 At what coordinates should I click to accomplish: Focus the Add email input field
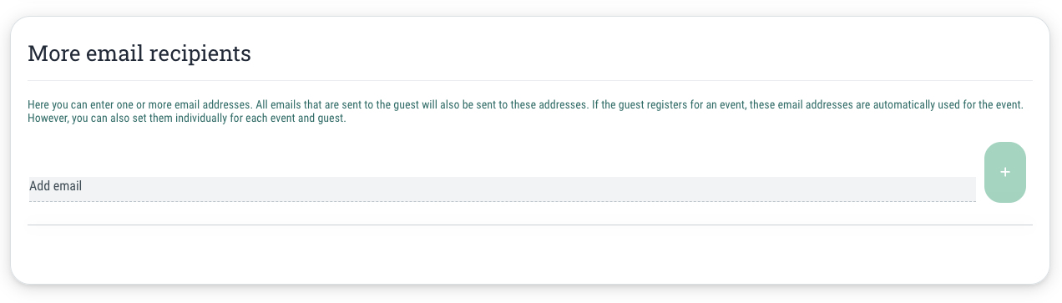click(x=502, y=189)
